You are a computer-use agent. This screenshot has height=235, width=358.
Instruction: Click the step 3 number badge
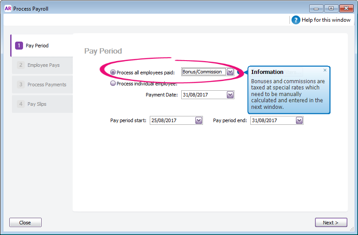[x=20, y=85]
